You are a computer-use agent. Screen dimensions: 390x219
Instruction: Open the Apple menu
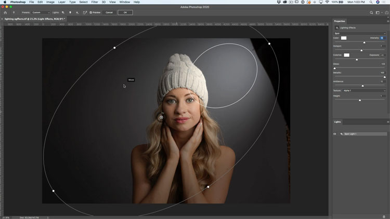pyautogui.click(x=5, y=2)
